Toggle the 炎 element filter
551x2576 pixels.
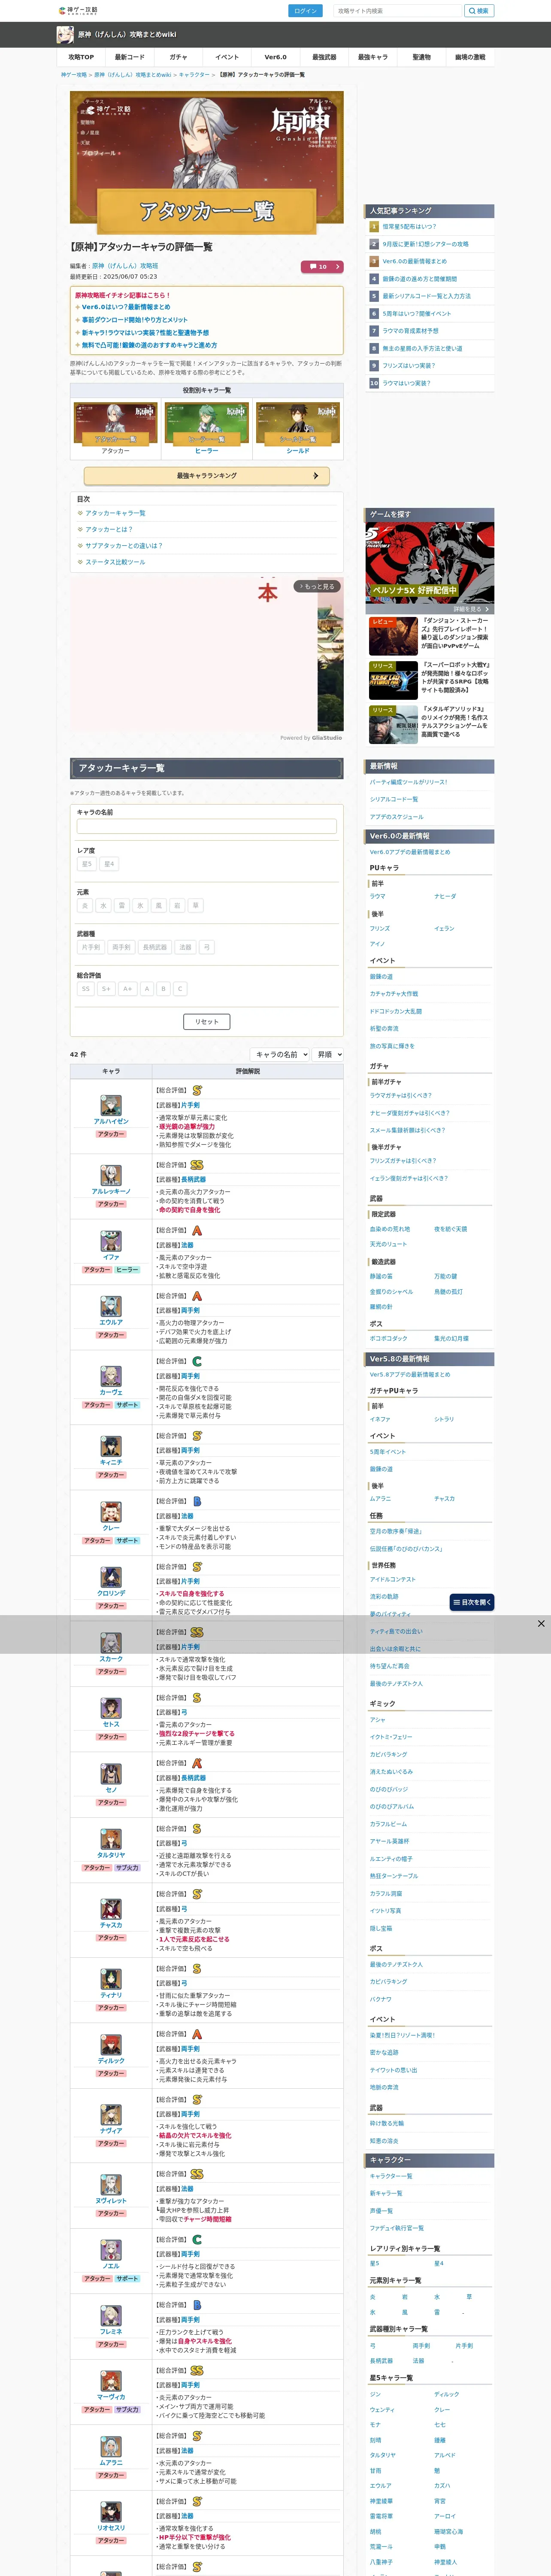tap(85, 906)
